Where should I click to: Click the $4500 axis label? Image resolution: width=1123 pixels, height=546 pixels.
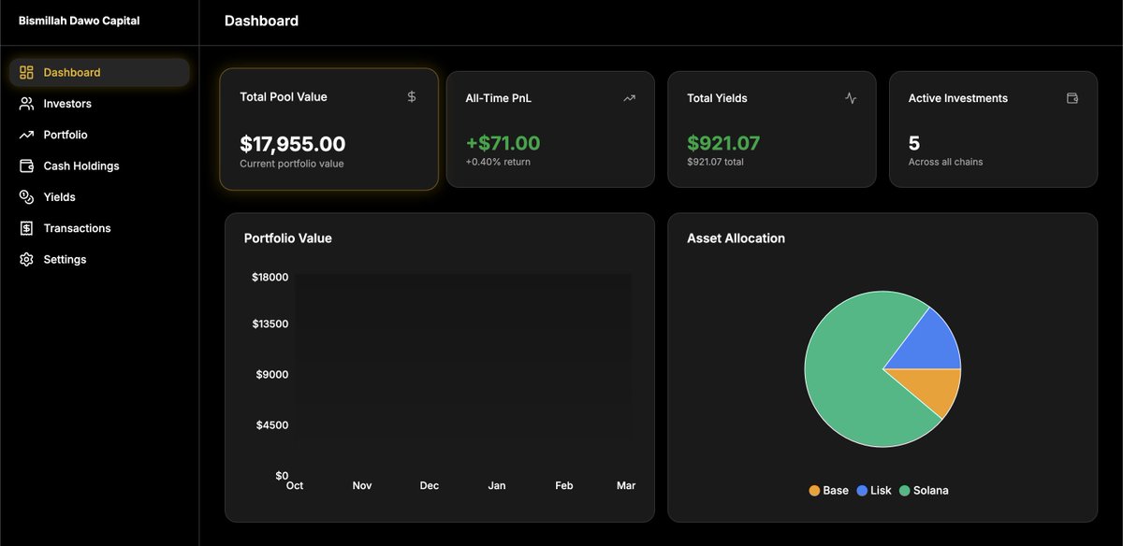pos(272,425)
